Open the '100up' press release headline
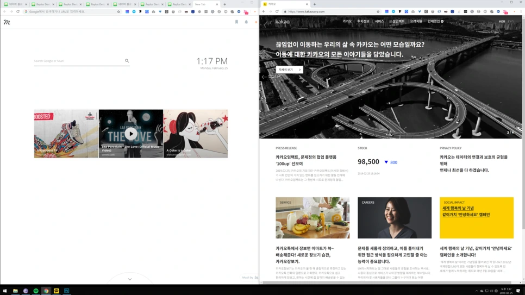 306,160
